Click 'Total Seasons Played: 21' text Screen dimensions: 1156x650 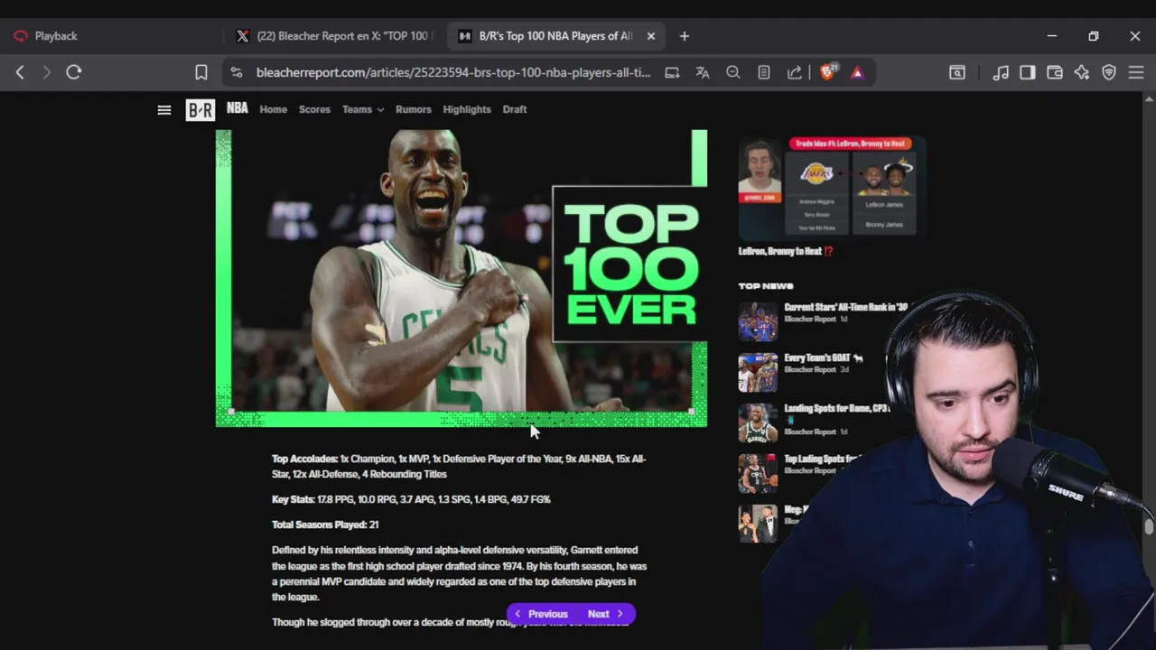pos(325,525)
